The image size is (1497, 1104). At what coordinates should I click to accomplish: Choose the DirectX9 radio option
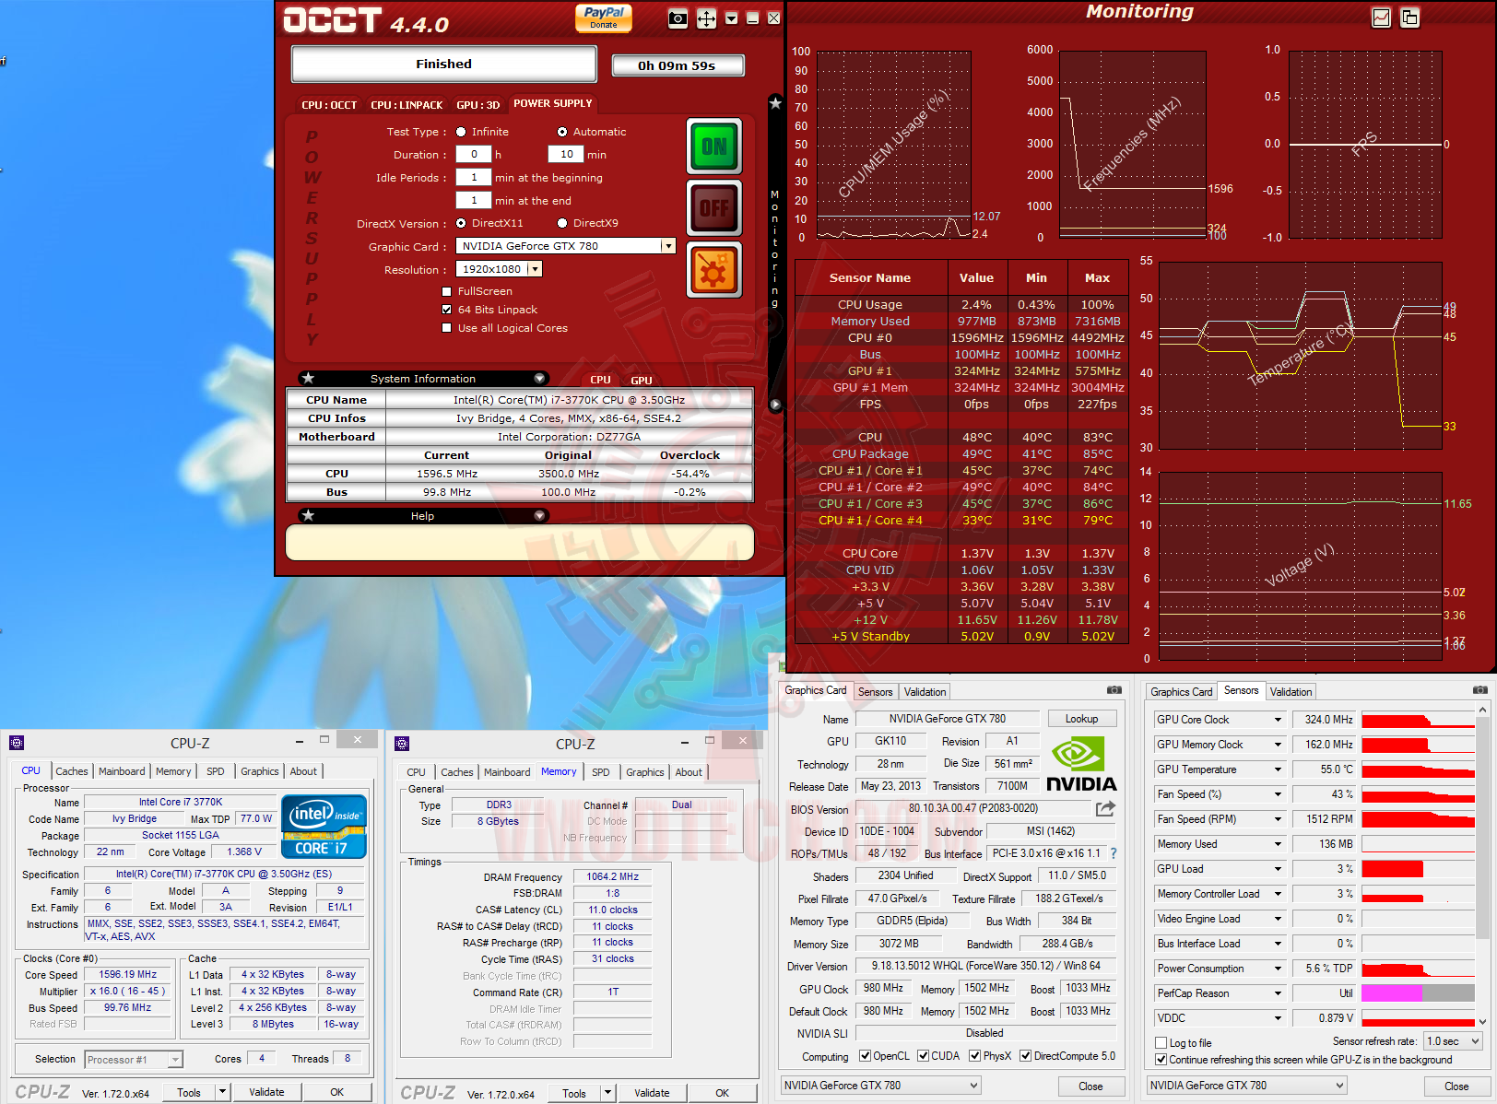(x=562, y=223)
